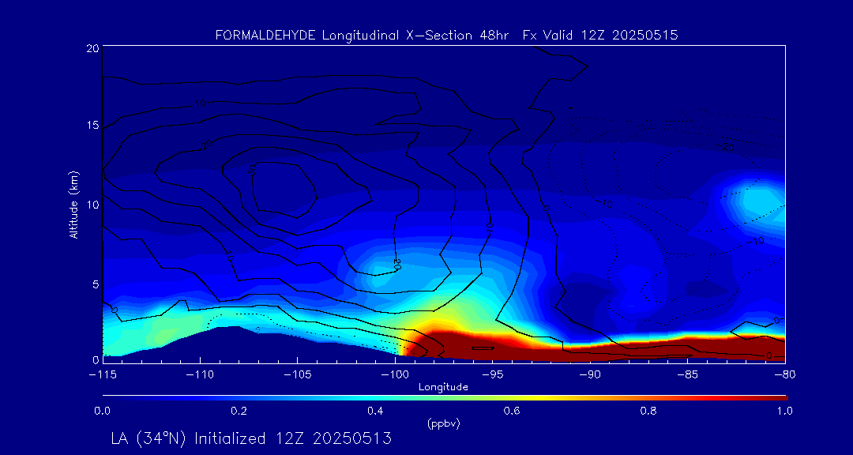
Task: Click the FORMALDEHYDE Longitudinal X-Section plot title
Action: (446, 36)
